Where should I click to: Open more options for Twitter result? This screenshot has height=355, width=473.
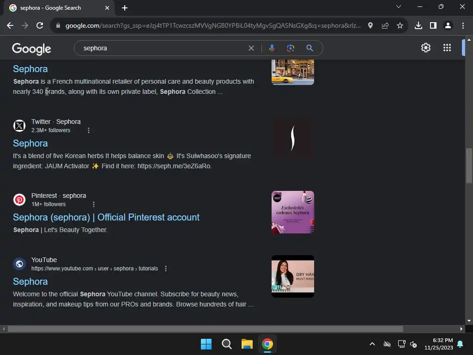click(x=88, y=130)
